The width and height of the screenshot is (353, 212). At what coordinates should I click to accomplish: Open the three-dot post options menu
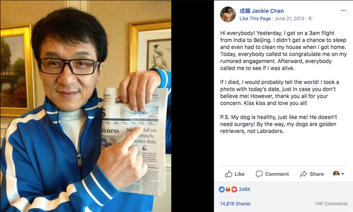tap(343, 11)
